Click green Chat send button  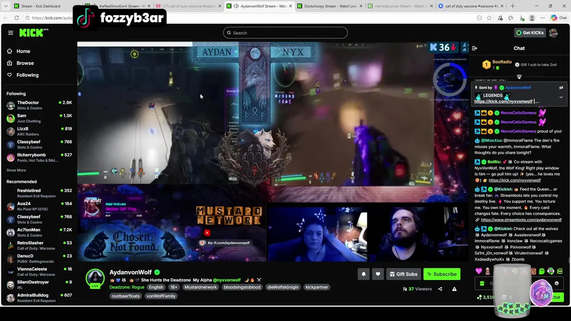[555, 297]
